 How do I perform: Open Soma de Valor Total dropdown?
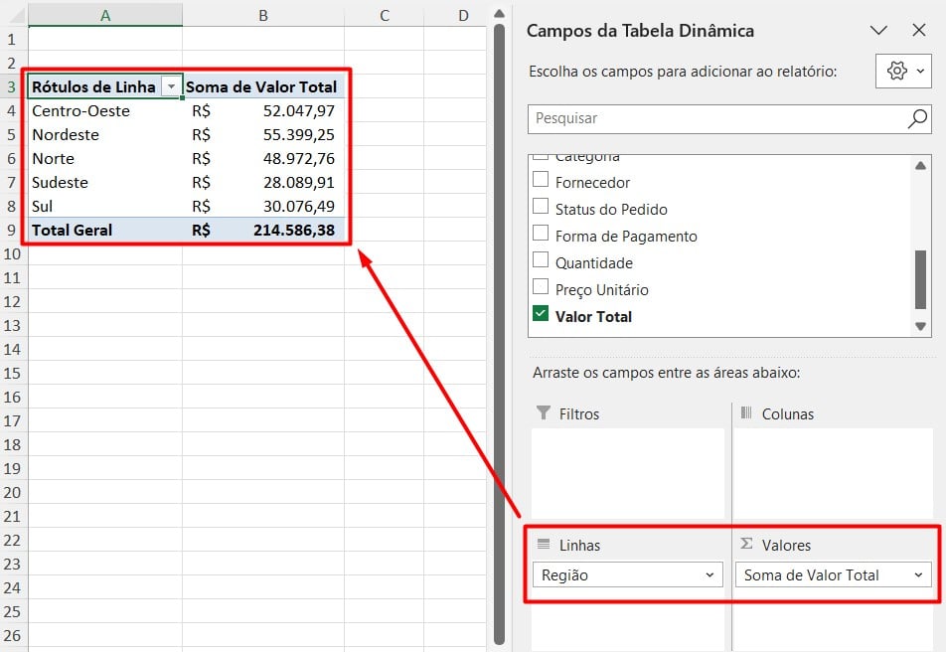pos(919,575)
